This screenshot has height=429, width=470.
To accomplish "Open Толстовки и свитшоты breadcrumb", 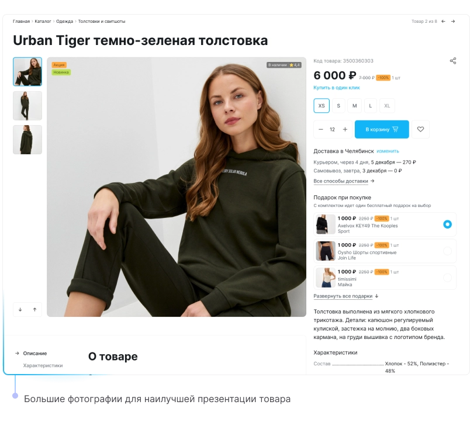I will coord(102,21).
